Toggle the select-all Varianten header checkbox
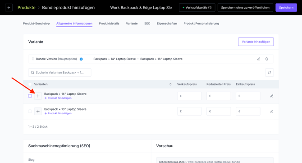The width and height of the screenshot is (302, 163). tap(30, 84)
